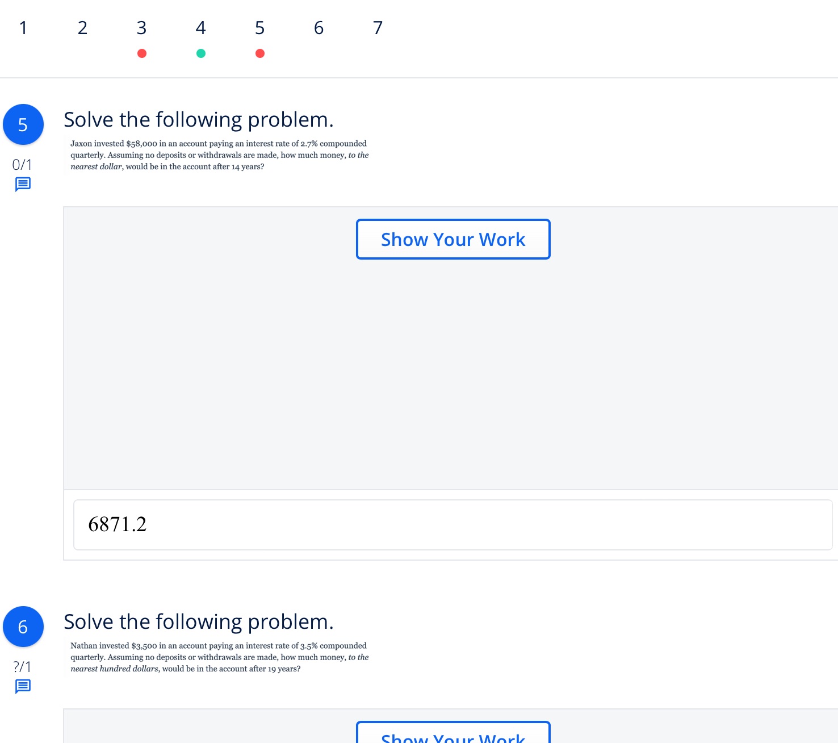The width and height of the screenshot is (838, 743).
Task: Select the question 6 number badge
Action: click(23, 627)
